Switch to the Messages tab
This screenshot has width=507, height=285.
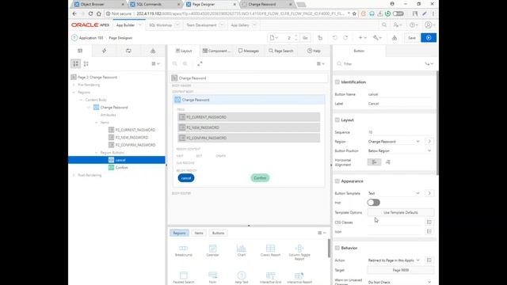click(x=248, y=51)
